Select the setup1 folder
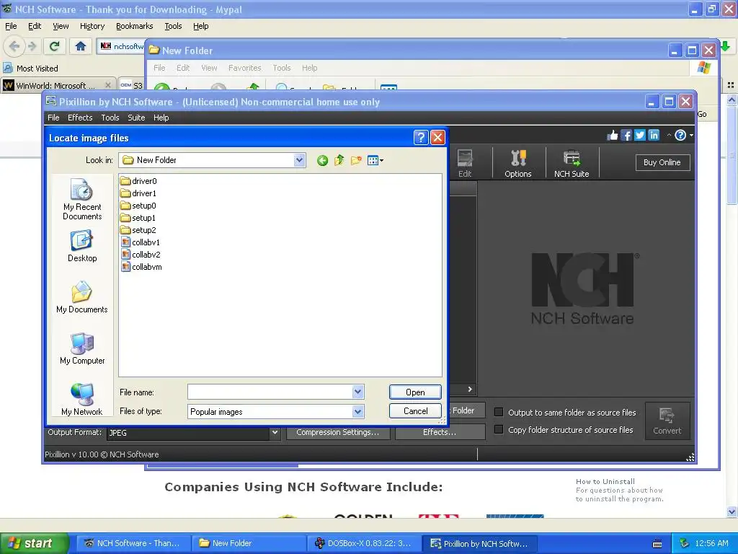 [138, 218]
